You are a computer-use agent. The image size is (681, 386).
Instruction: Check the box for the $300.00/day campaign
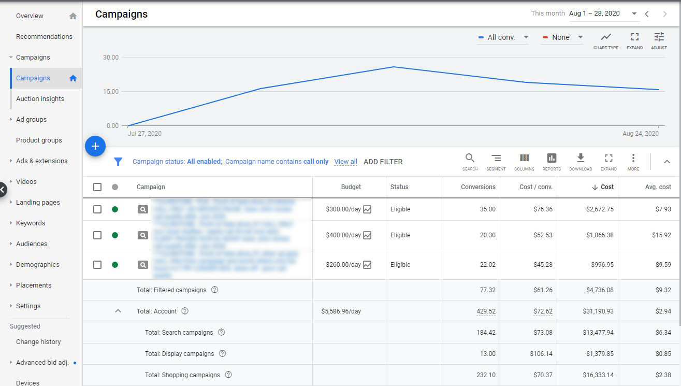point(97,209)
